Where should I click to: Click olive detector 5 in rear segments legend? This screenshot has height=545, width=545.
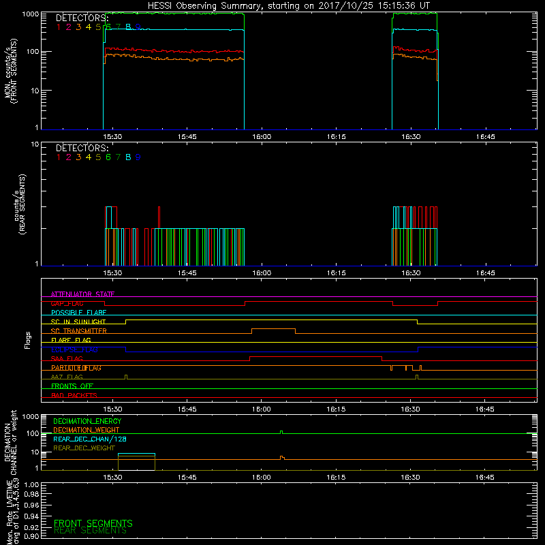(x=98, y=157)
